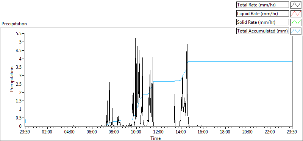Click the 12:00 time axis marker
The height and width of the screenshot is (141, 303).
pyautogui.click(x=158, y=132)
